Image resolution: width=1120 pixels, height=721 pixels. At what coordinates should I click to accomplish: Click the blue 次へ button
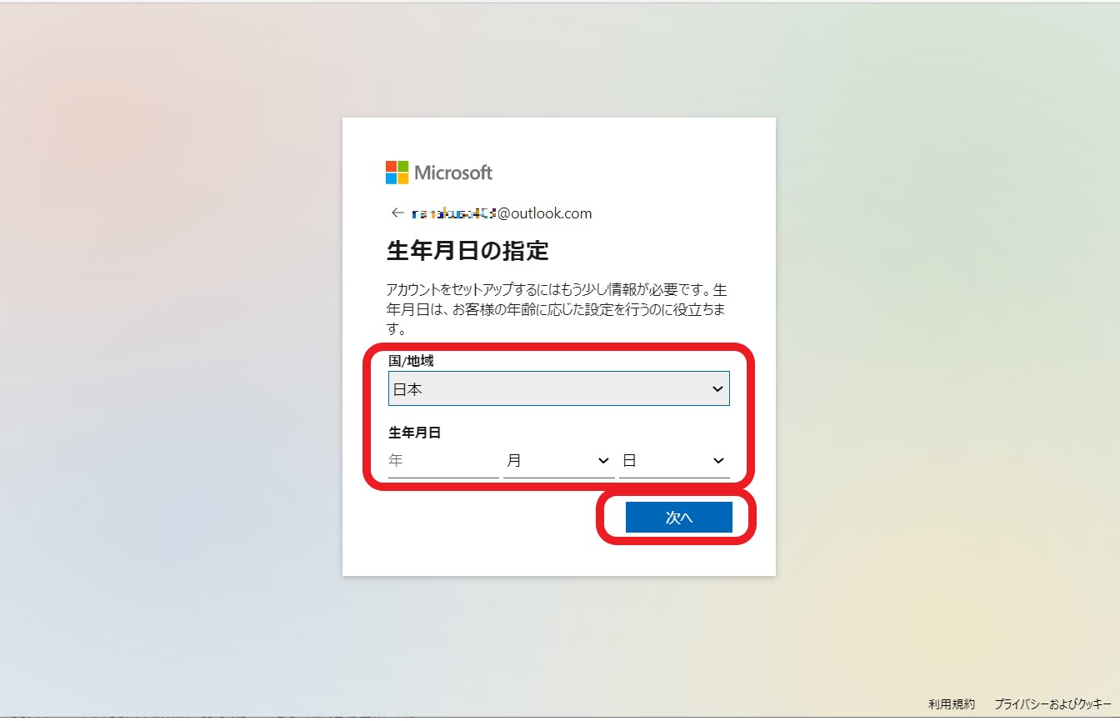[679, 517]
